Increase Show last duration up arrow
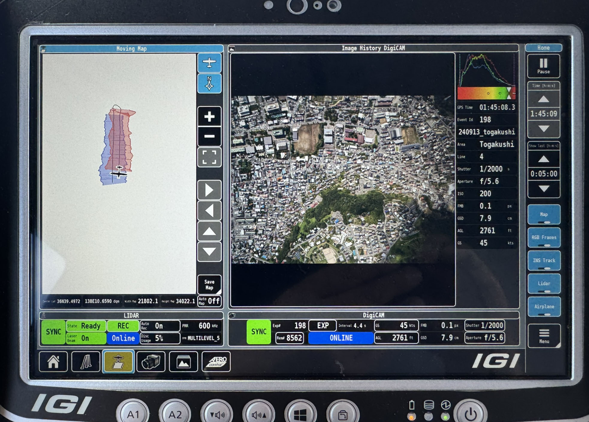Viewport: 589px width, 422px height. tap(543, 159)
